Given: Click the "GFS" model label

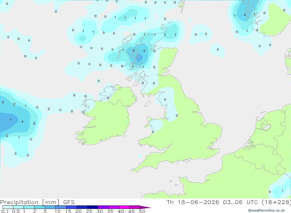Looking at the screenshot, I should click(69, 202).
